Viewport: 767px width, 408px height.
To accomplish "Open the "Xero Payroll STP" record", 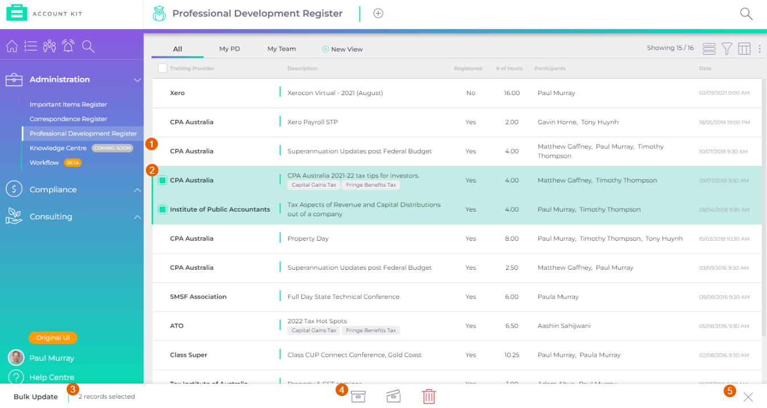I will pyautogui.click(x=313, y=122).
